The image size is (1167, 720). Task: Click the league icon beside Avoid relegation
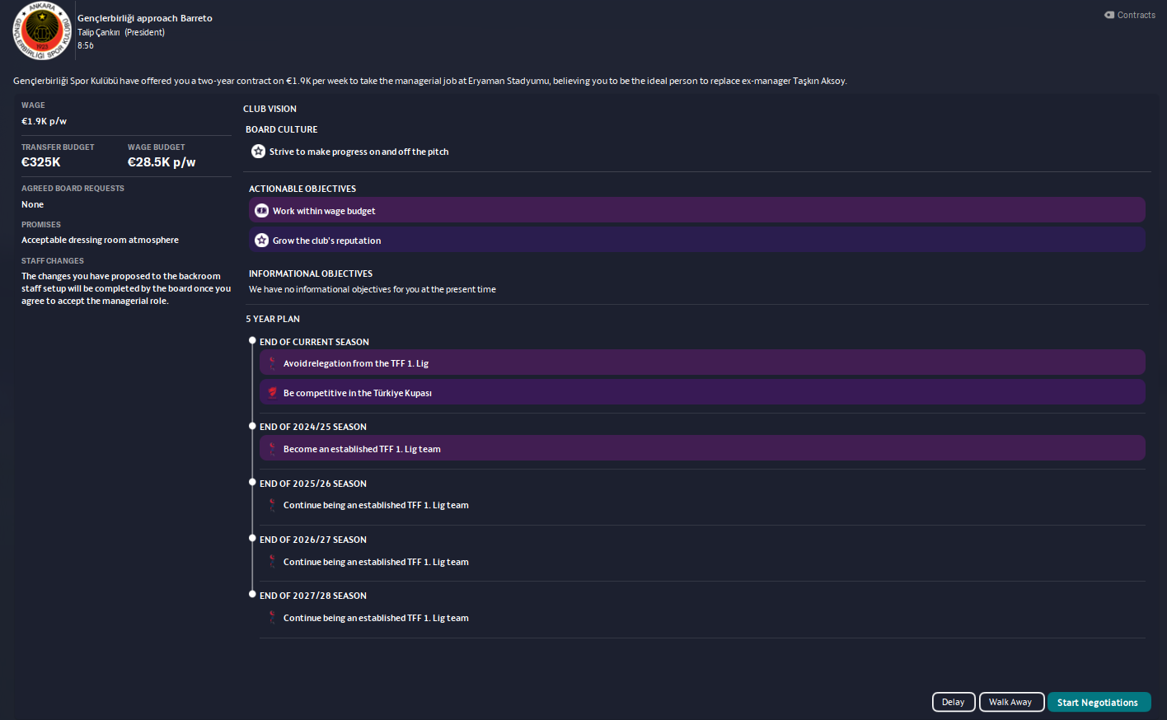(272, 363)
